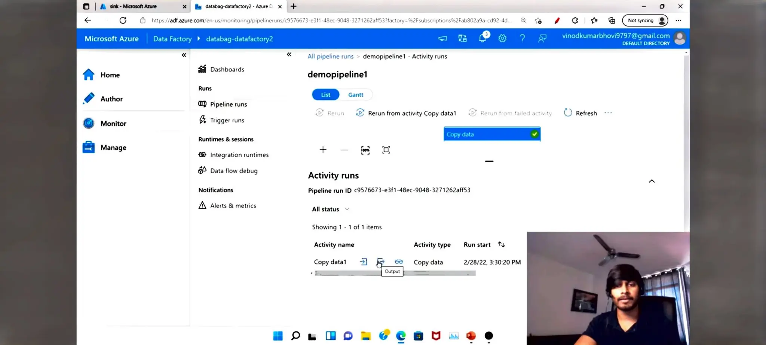766x345 pixels.
Task: Open Microsoft Edge from taskbar
Action: point(401,336)
